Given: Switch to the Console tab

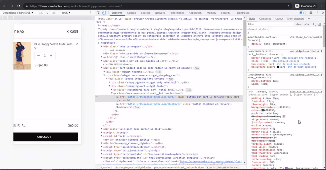Looking at the screenshot, I should coord(132,13).
